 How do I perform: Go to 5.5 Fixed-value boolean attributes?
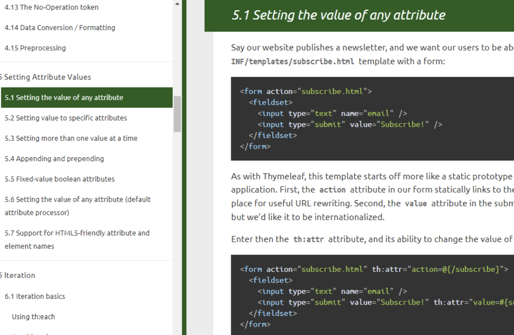[59, 179]
